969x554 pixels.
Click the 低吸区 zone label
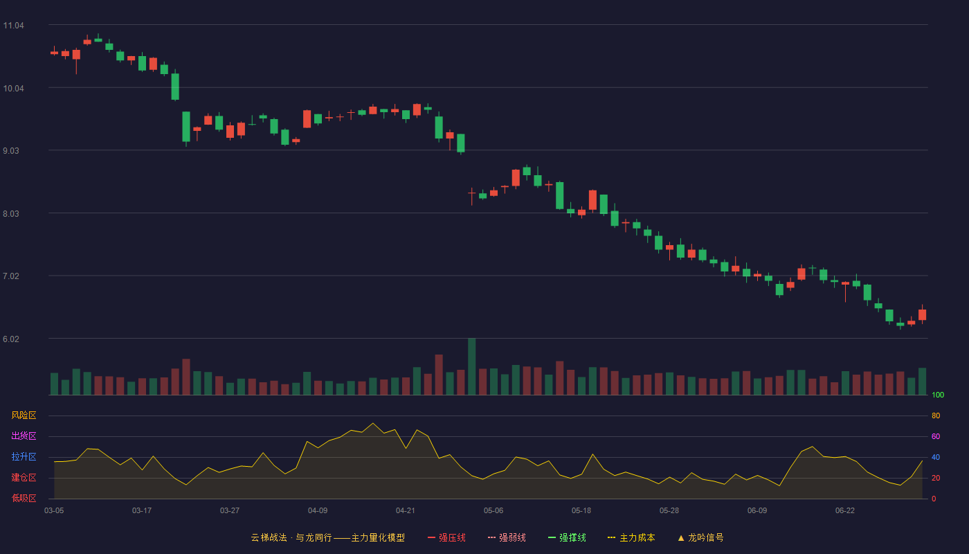(24, 498)
